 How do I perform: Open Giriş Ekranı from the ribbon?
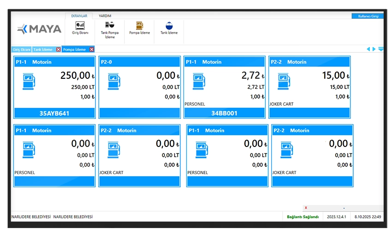[x=80, y=28]
